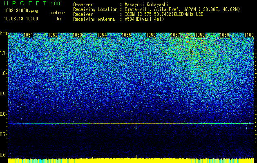
Task: Click the 1051 time marker
Action: coord(28,35)
